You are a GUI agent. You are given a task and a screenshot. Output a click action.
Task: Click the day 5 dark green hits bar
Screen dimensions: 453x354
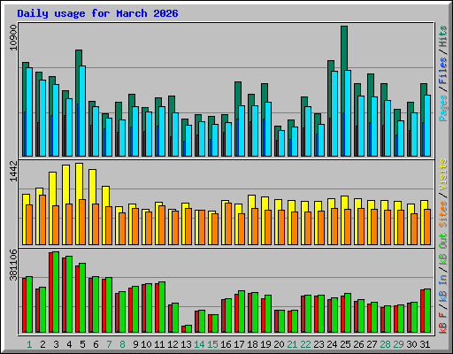tap(79, 58)
